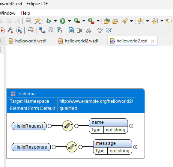Expand the plus beside name element

(131, 126)
